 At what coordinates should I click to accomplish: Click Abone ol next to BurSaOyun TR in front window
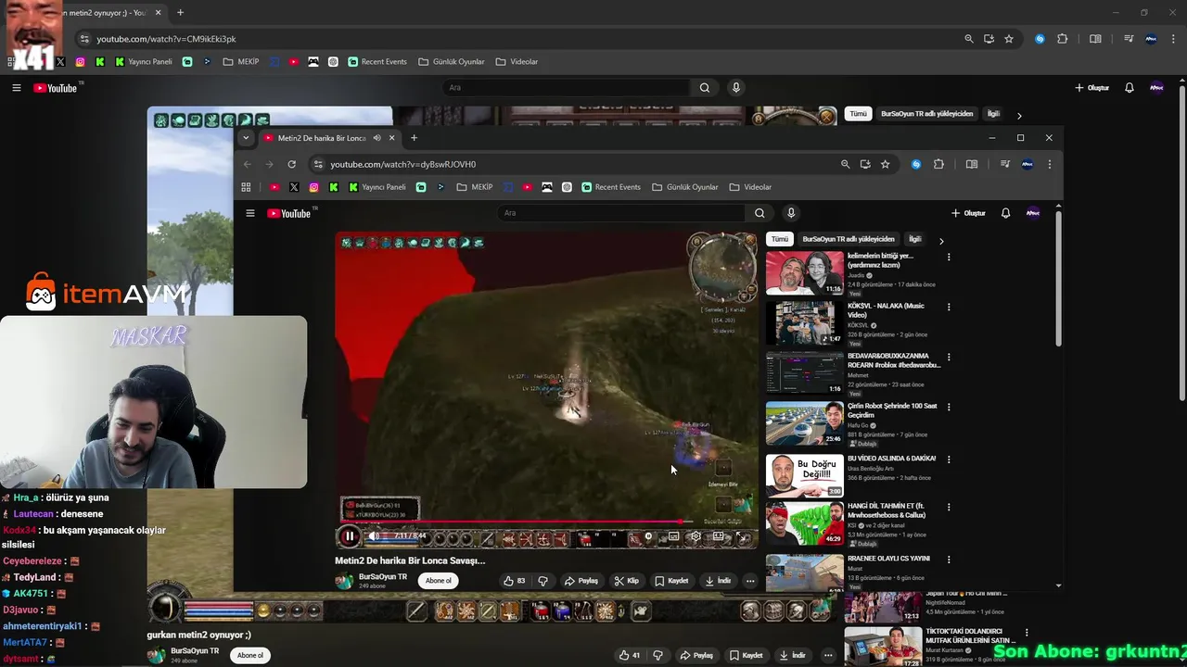[x=439, y=581]
